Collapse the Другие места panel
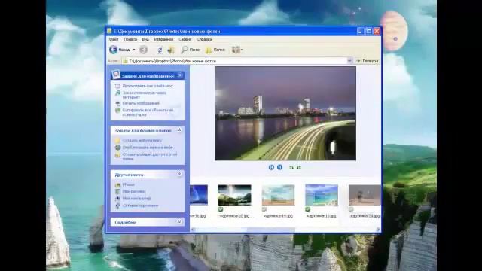This screenshot has height=271, width=482. point(180,174)
